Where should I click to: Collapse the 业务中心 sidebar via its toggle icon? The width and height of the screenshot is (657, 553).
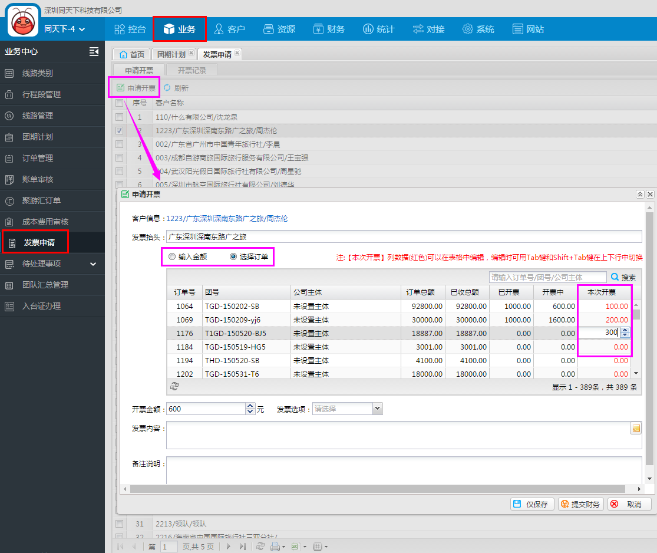94,51
